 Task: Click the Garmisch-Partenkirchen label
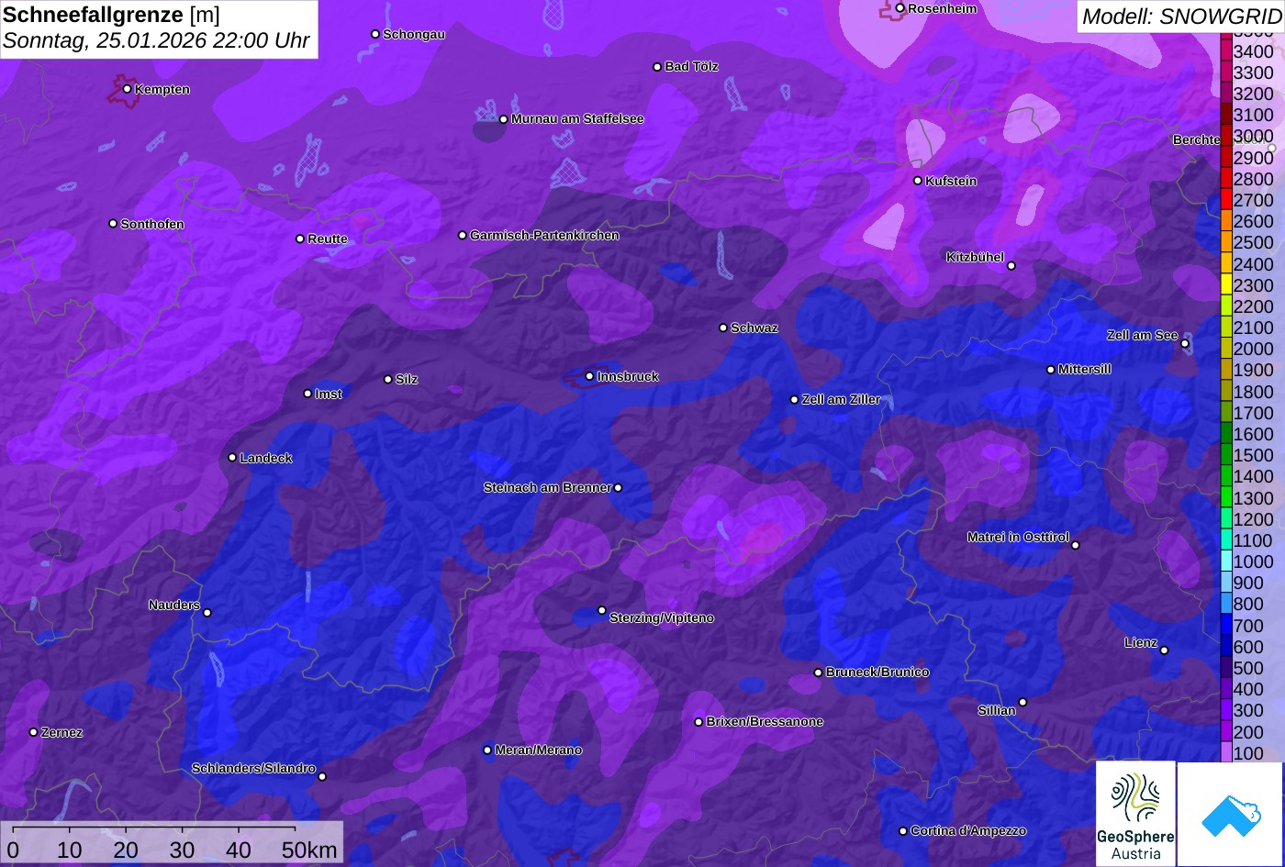544,235
